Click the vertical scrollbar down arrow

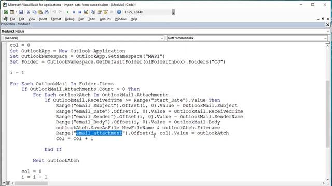point(327,179)
